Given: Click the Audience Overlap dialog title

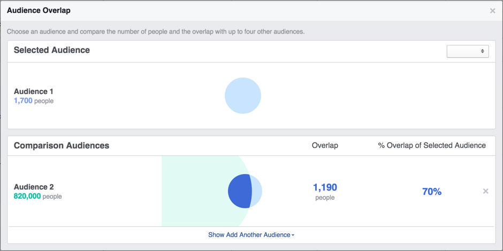Looking at the screenshot, I should point(39,11).
